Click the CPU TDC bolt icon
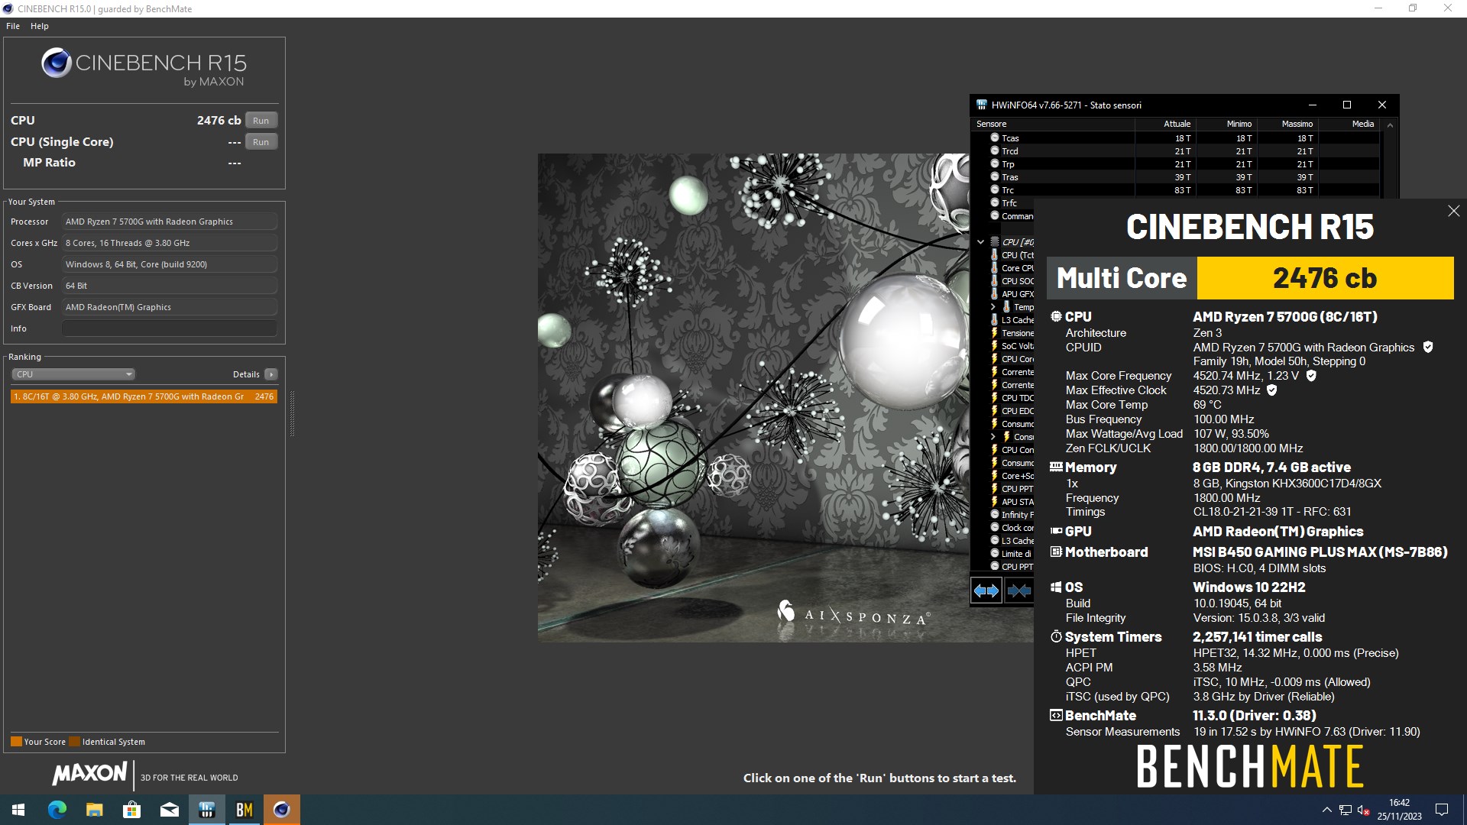The image size is (1467, 825). pos(994,398)
